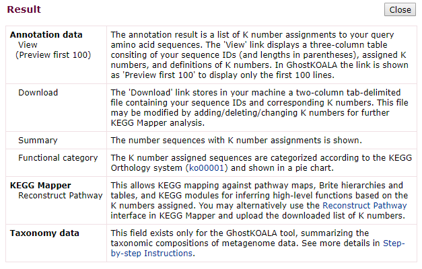
Task: Select the Annotation data label
Action: click(46, 35)
